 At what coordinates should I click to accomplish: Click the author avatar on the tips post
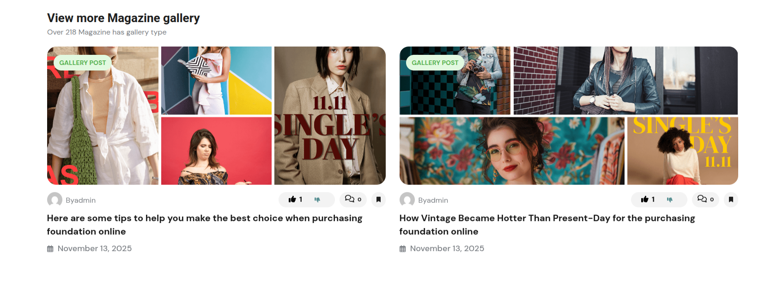(x=55, y=200)
